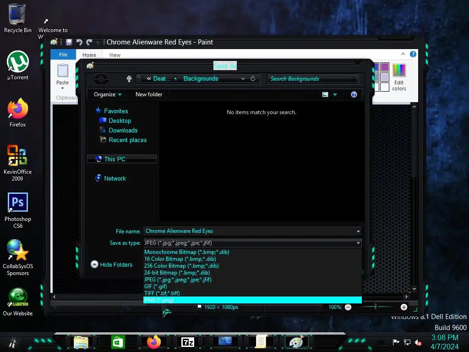This screenshot has height=352, width=469.
Task: Launch the µTorrent desktop shortcut
Action: (x=18, y=65)
